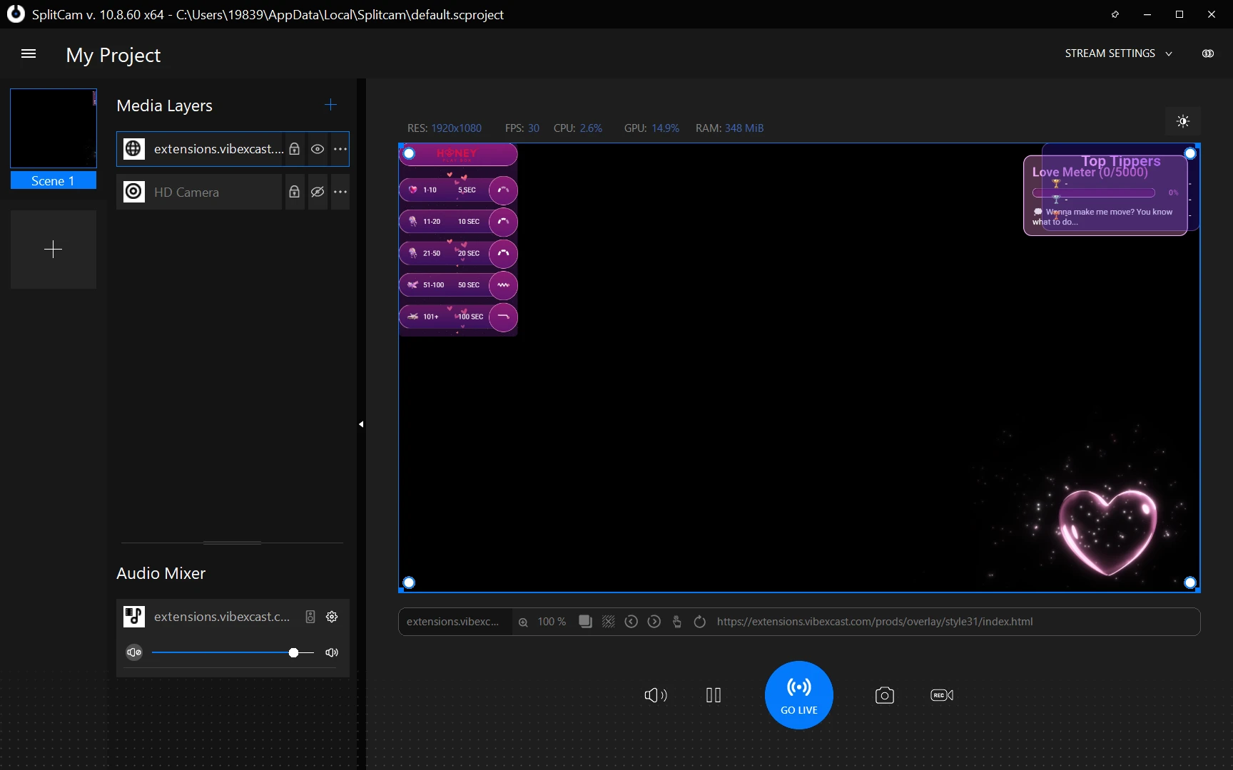The width and height of the screenshot is (1233, 770).
Task: Lock the HD Camera layer
Action: tap(294, 192)
